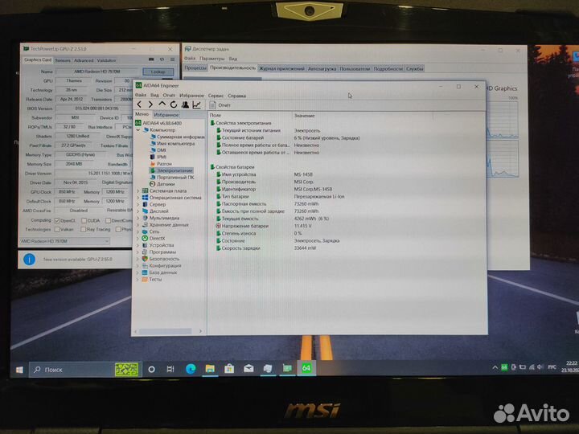579x434 pixels.
Task: Open the Файл menu in AIDA64
Action: tap(141, 95)
